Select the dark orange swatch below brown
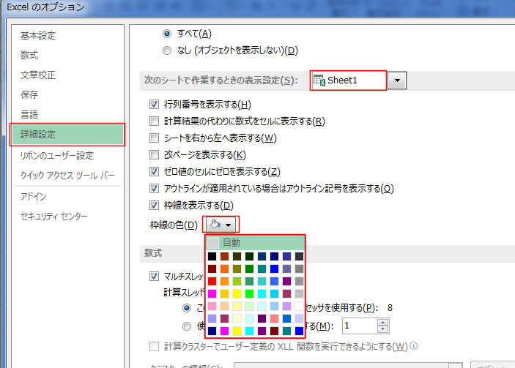This screenshot has height=368, width=515. point(225,269)
